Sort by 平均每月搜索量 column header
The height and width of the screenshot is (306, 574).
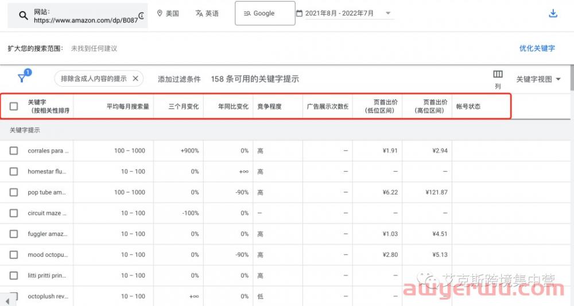[x=127, y=106]
